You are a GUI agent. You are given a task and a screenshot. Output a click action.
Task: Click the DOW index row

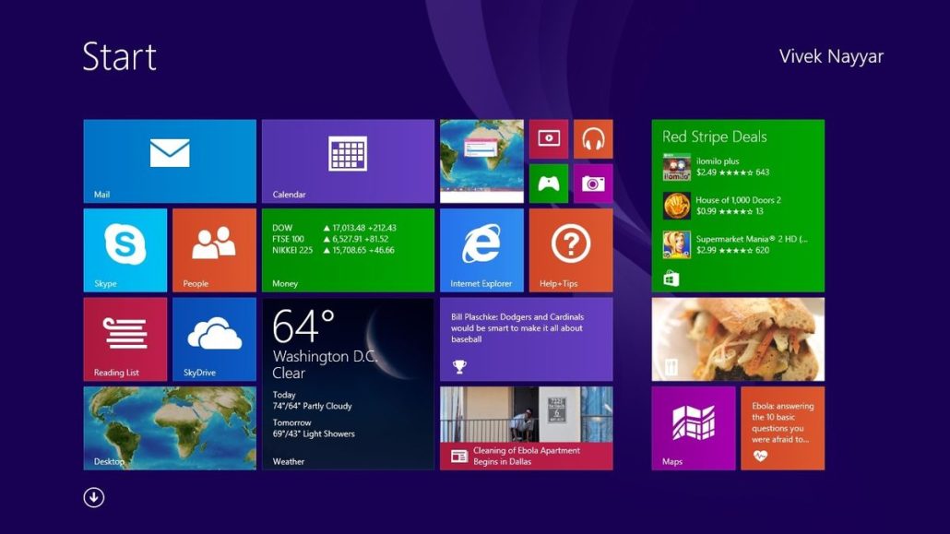334,228
